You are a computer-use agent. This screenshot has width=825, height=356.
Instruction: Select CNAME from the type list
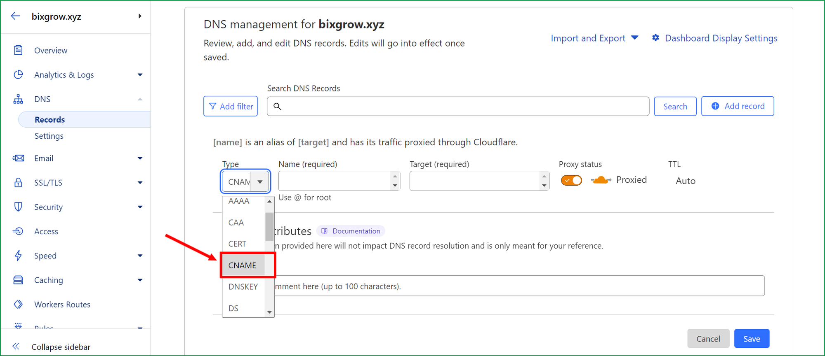(243, 265)
